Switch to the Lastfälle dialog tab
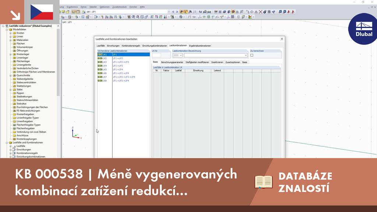 pyautogui.click(x=101, y=46)
